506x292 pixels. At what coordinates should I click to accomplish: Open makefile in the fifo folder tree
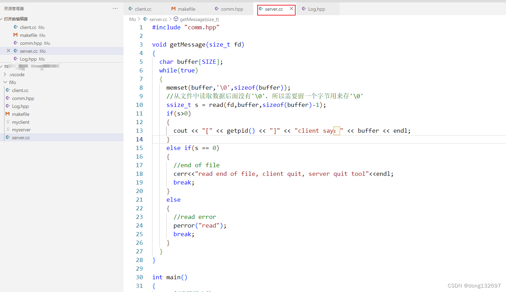pyautogui.click(x=62, y=114)
